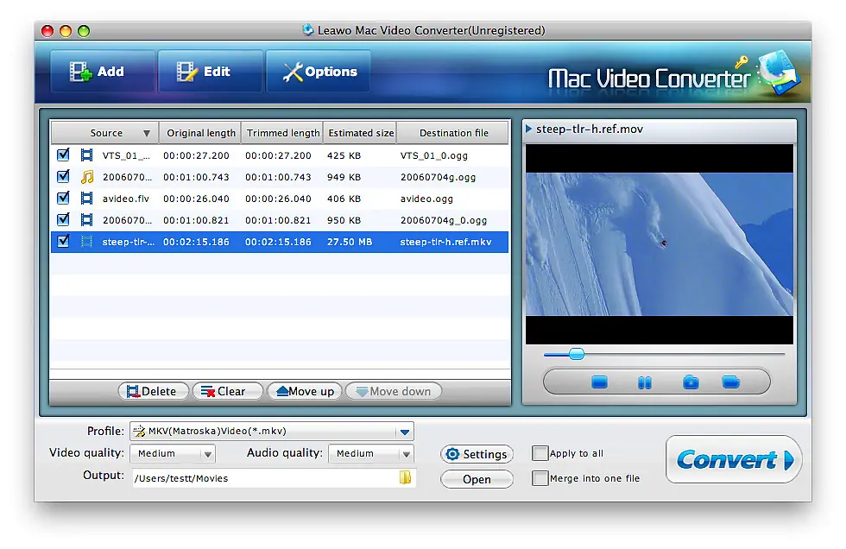
Task: Click the Open output folder button
Action: (477, 479)
